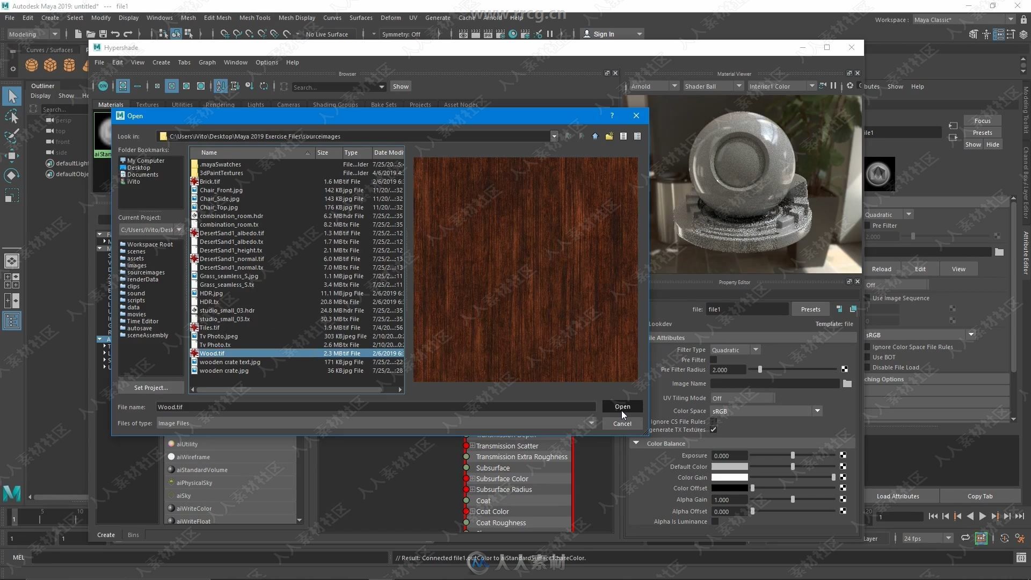Enable the Disable File Load checkbox
Screen dimensions: 1031x580
tap(867, 367)
